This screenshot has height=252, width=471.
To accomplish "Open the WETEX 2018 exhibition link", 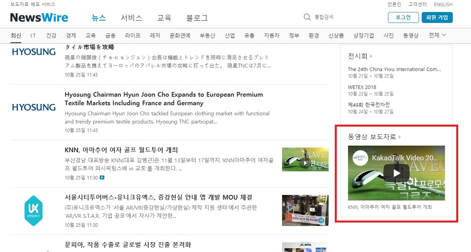I will [x=362, y=87].
